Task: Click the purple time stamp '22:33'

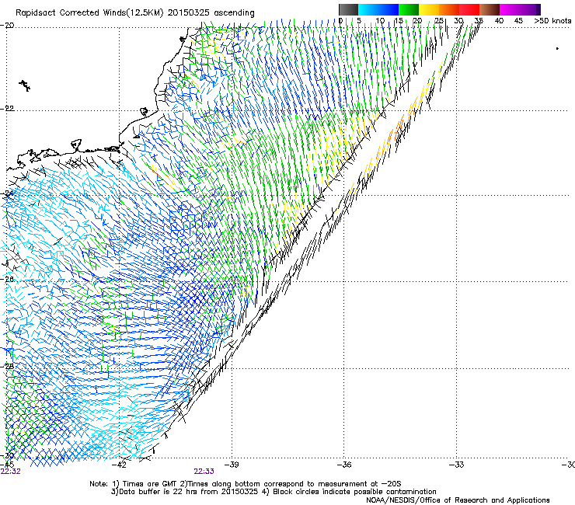Action: (204, 472)
